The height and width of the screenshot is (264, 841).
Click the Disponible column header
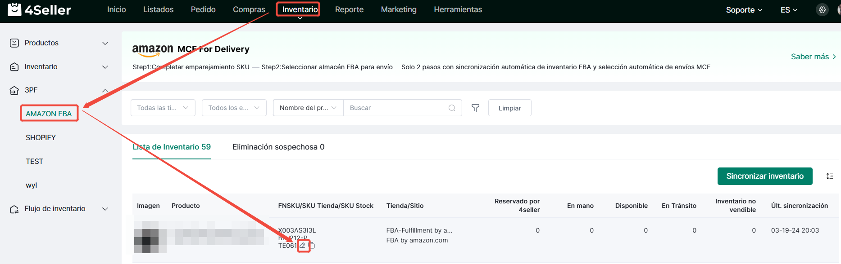[632, 206]
